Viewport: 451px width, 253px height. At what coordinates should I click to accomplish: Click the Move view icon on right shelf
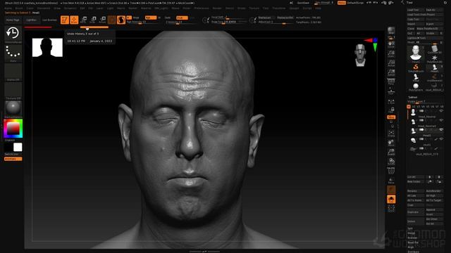pos(391,143)
